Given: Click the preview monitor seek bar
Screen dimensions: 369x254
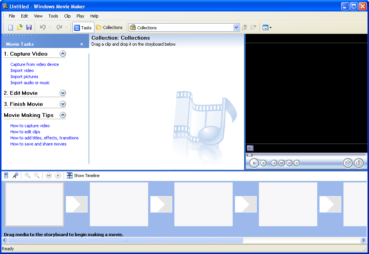Looking at the screenshot, I should coord(306,155).
